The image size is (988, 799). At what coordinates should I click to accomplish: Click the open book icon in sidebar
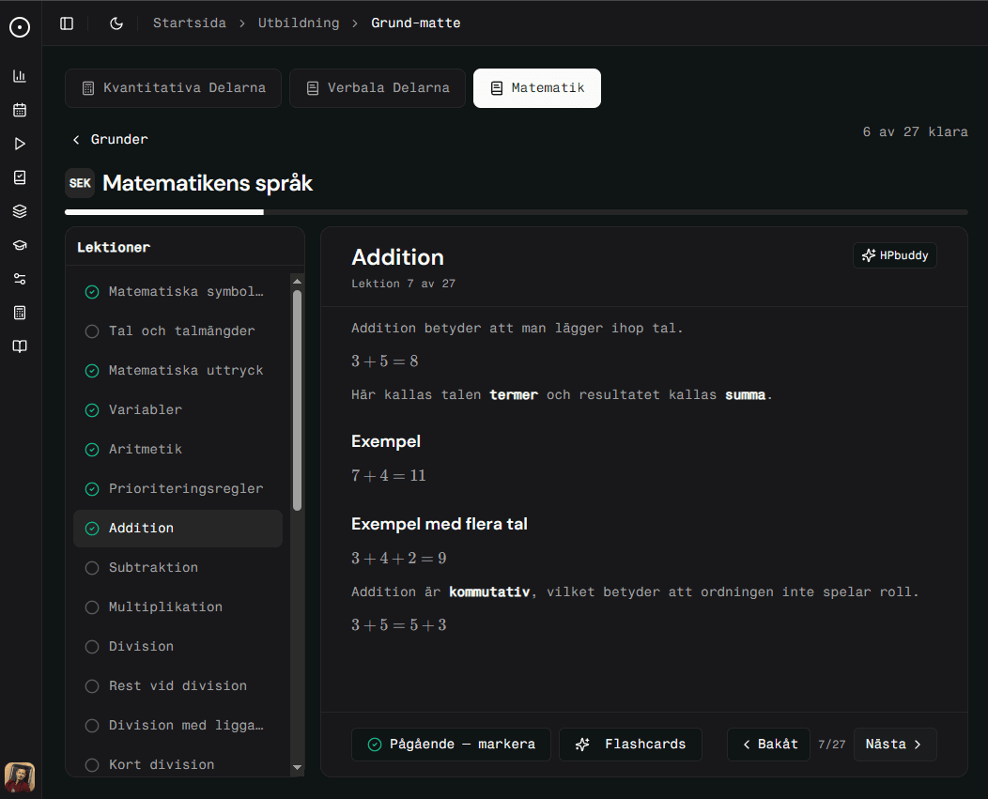[x=20, y=346]
